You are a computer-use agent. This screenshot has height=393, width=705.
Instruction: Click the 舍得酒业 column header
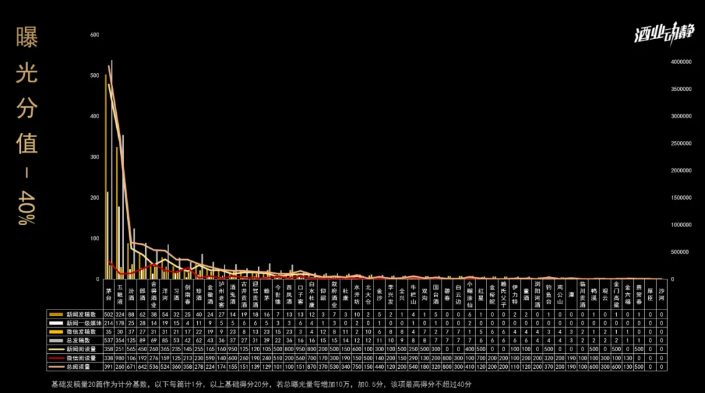tap(153, 294)
